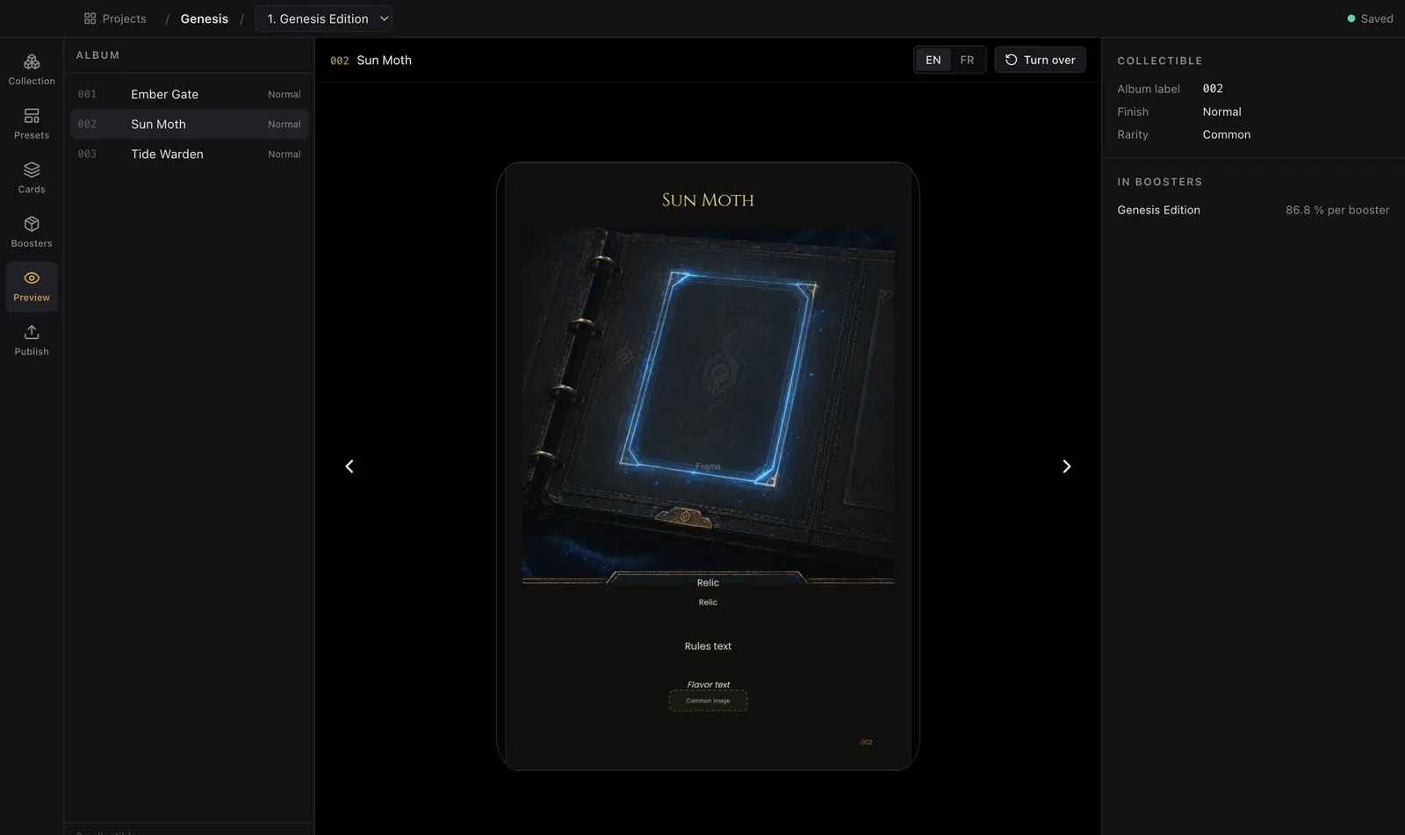
Task: Click the Album label value 002
Action: click(1213, 89)
